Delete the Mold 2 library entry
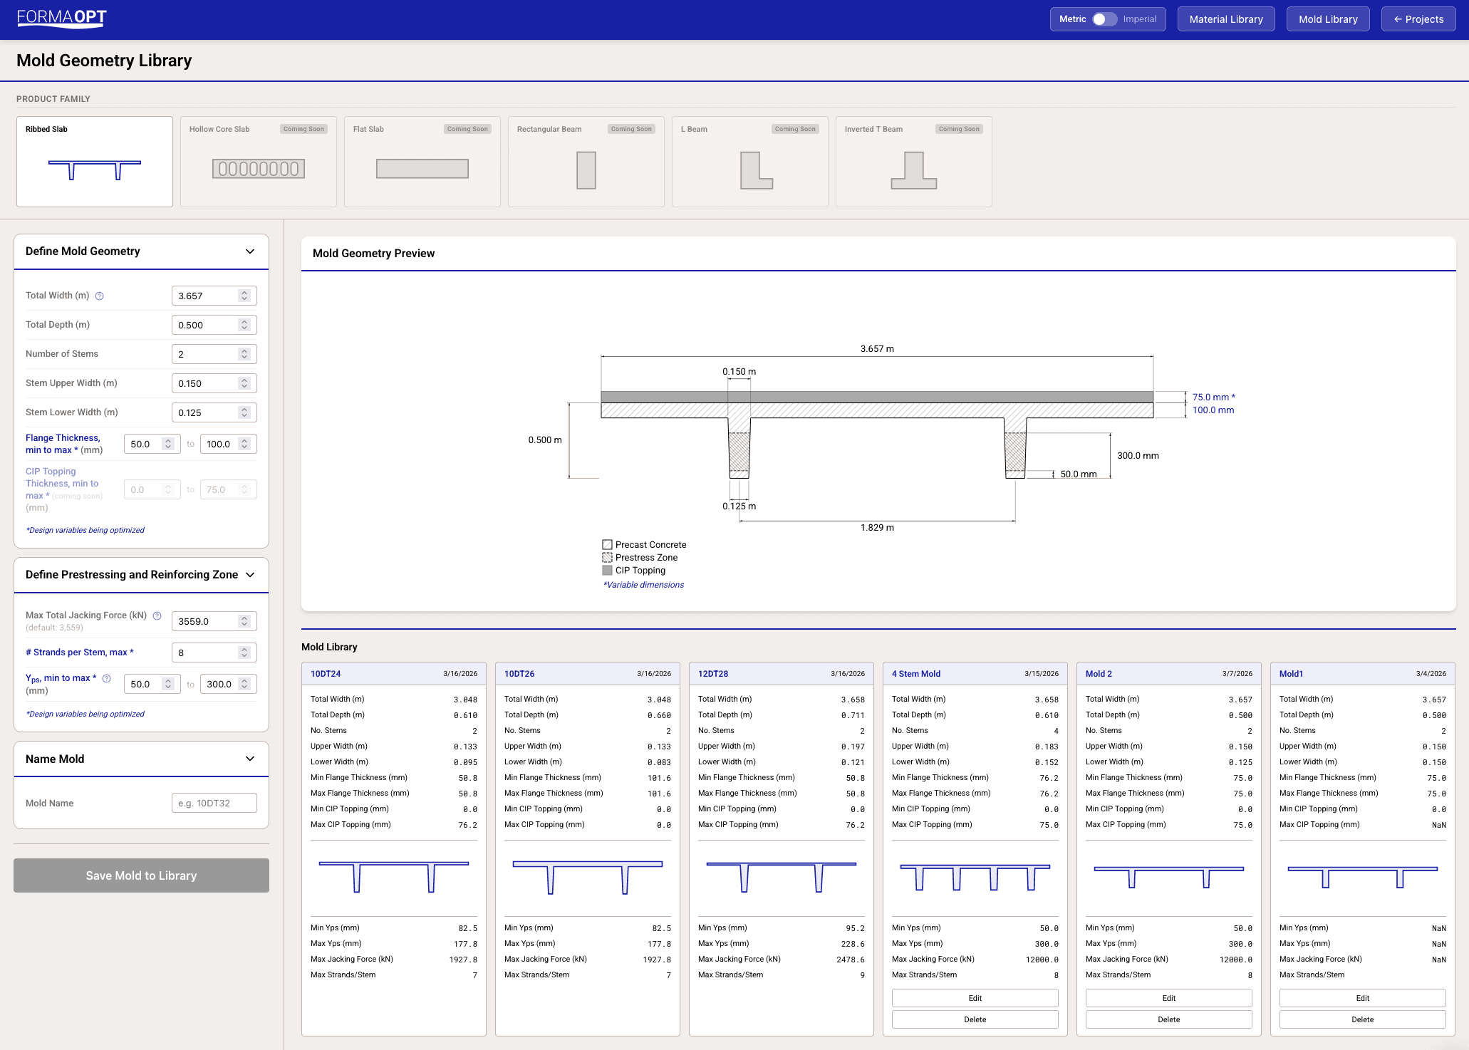The image size is (1469, 1050). click(x=1168, y=1019)
